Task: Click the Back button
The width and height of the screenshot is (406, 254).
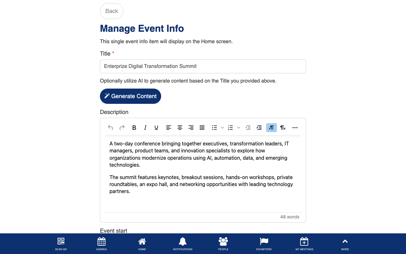Action: 112,11
